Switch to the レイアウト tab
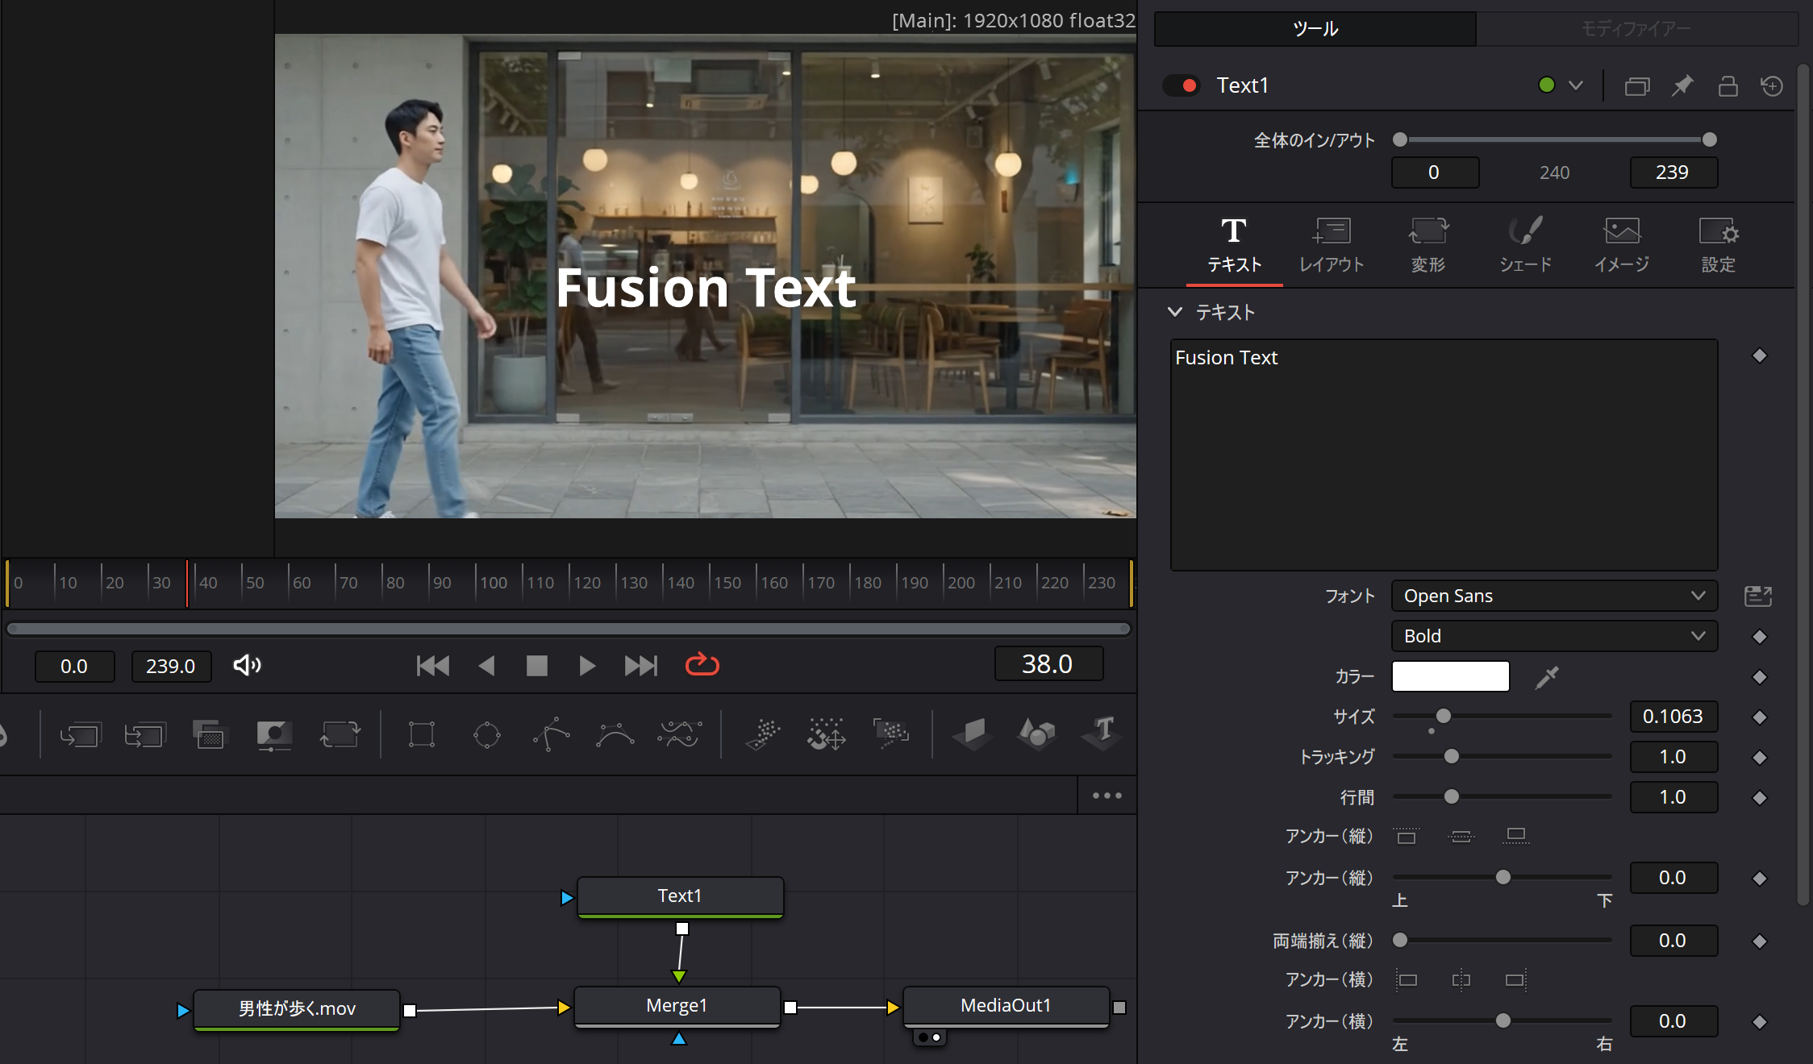 (1331, 246)
